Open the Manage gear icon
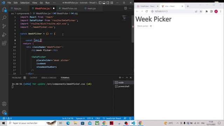The height and width of the screenshot is (126, 224). [4, 112]
